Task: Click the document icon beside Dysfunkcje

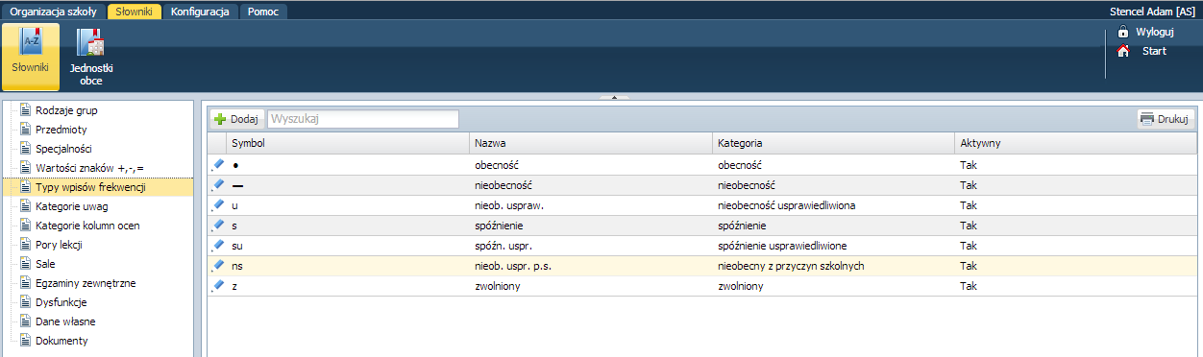Action: (x=26, y=302)
